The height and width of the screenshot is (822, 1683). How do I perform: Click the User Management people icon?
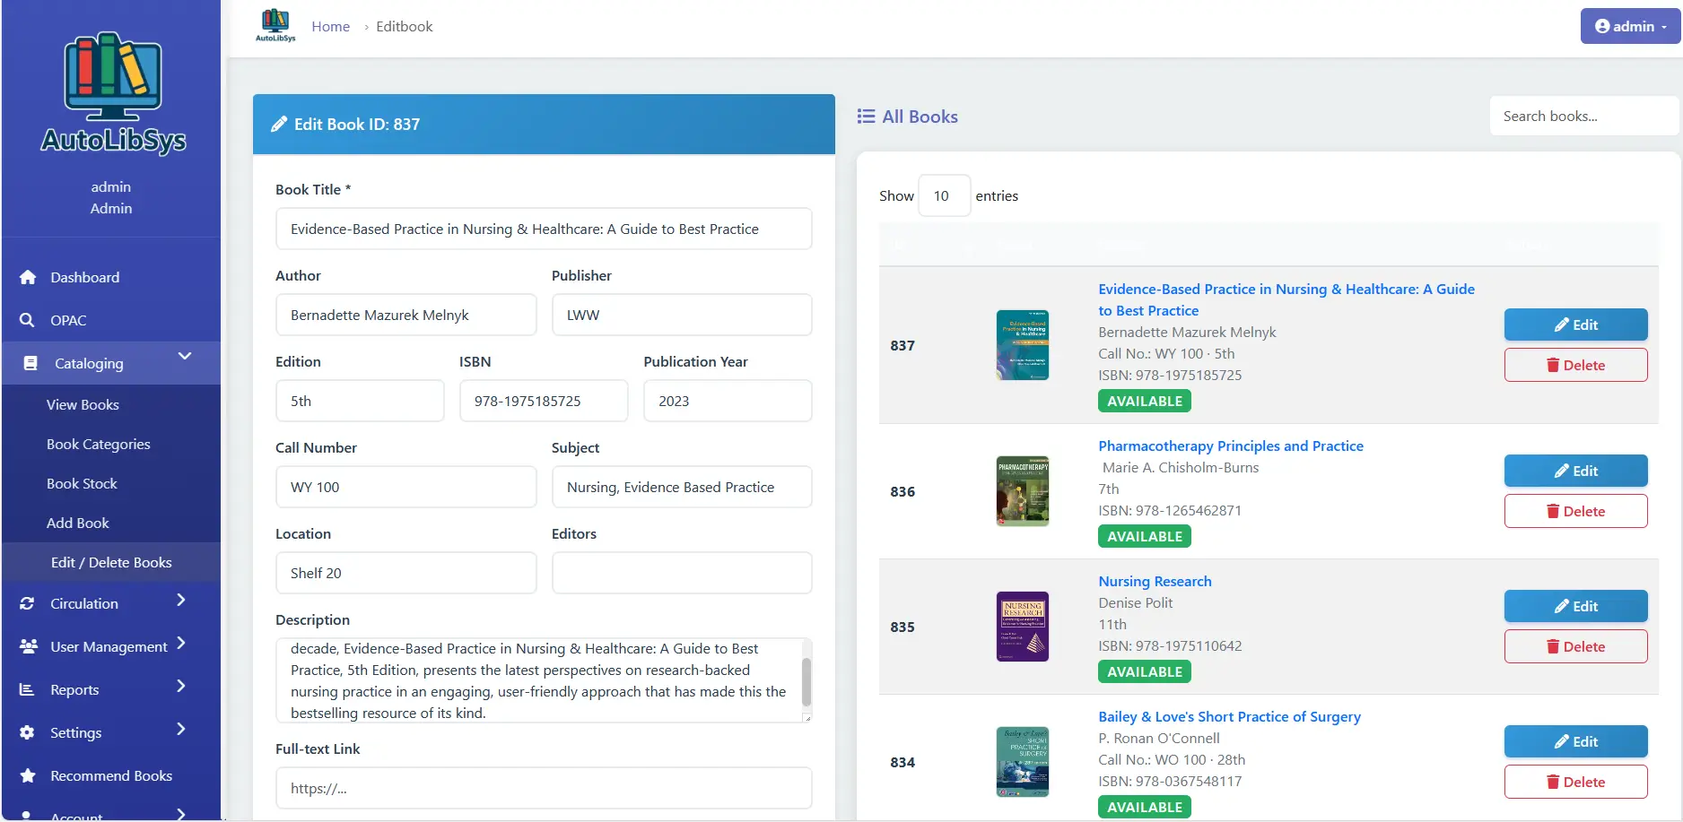[x=28, y=646]
